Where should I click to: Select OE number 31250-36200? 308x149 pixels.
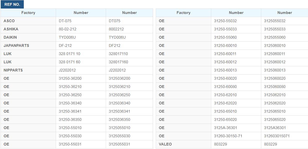[x=70, y=78]
